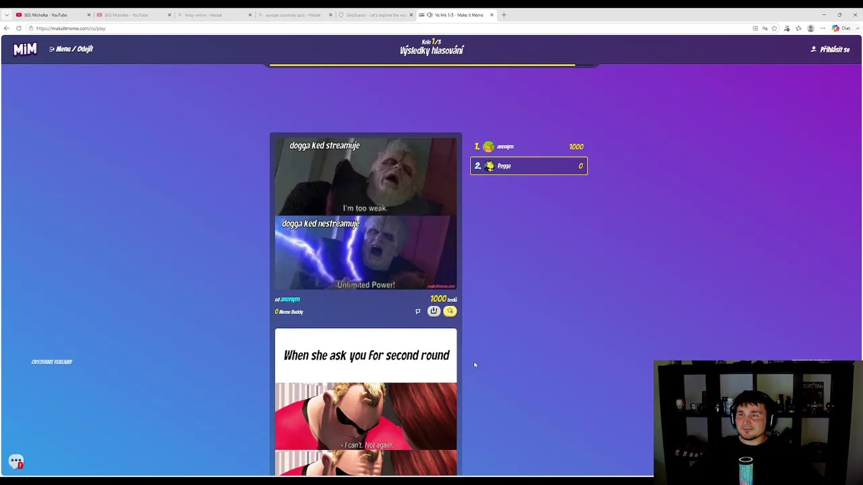
Task: Open the browser profile avatar
Action: tap(810, 28)
